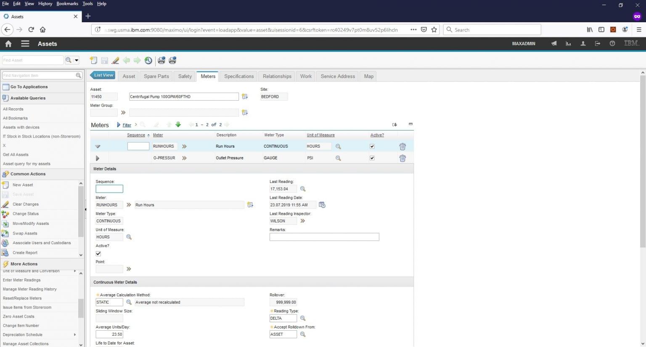Switch to the Specifications tab
646x347 pixels.
point(238,76)
